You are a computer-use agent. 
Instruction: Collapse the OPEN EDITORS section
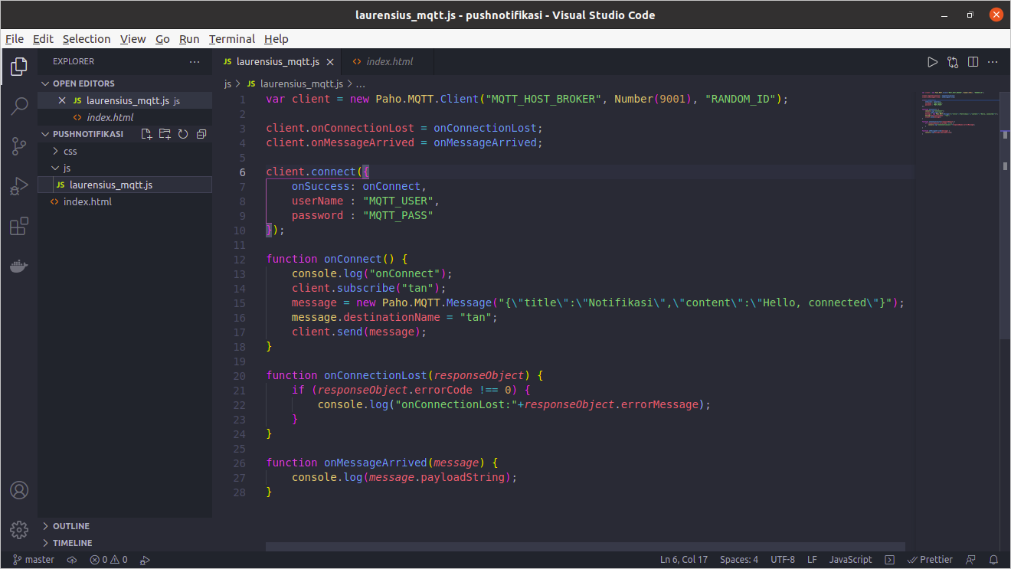[125, 83]
